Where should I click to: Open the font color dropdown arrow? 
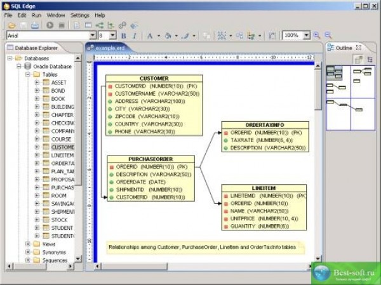(x=159, y=36)
